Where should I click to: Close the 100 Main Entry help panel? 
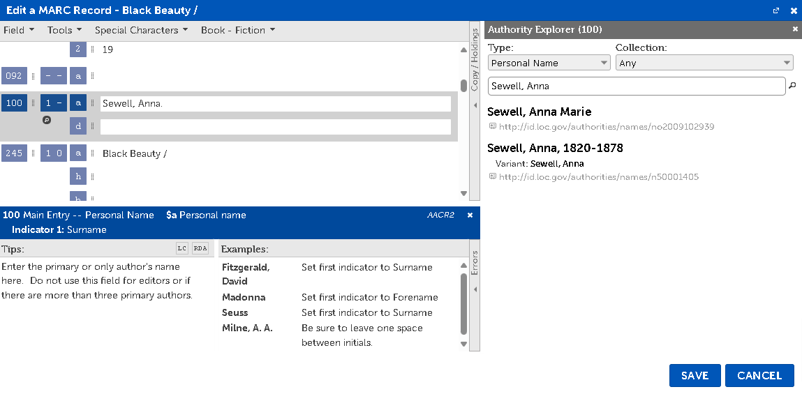(x=470, y=215)
